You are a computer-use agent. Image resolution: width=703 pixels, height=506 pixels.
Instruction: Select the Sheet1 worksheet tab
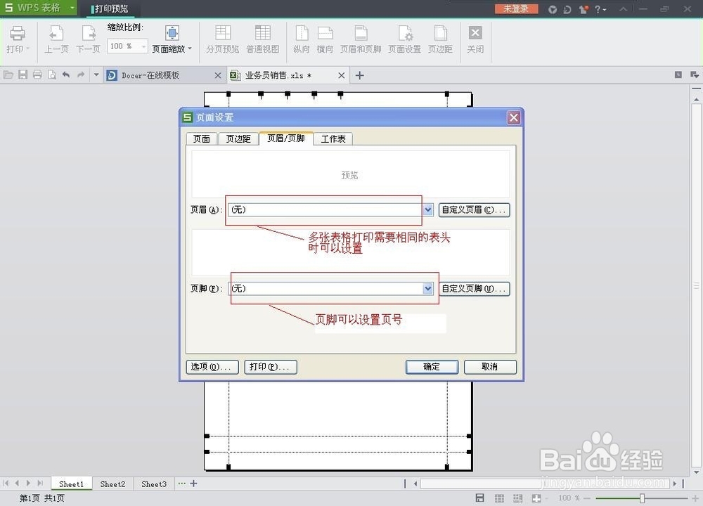(x=71, y=484)
